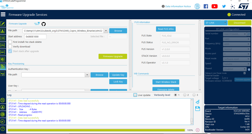
Task: Click Read FUS infos button
Action: (166, 29)
